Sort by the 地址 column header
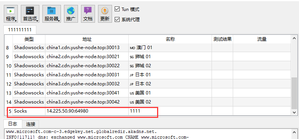Image resolution: width=299 pixels, height=139 pixels. (87, 39)
